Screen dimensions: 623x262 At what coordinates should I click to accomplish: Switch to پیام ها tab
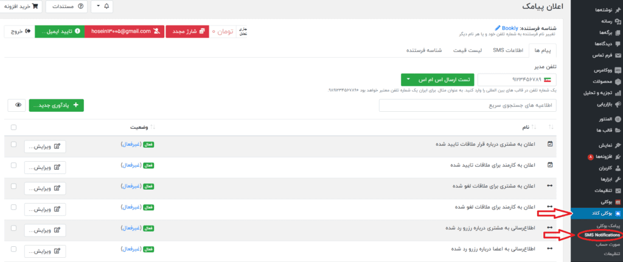pyautogui.click(x=542, y=50)
